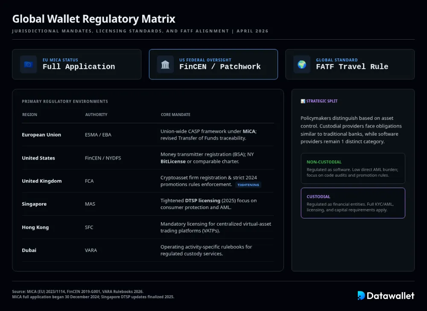
Task: Click the Strategic Split chart icon
Action: point(303,101)
